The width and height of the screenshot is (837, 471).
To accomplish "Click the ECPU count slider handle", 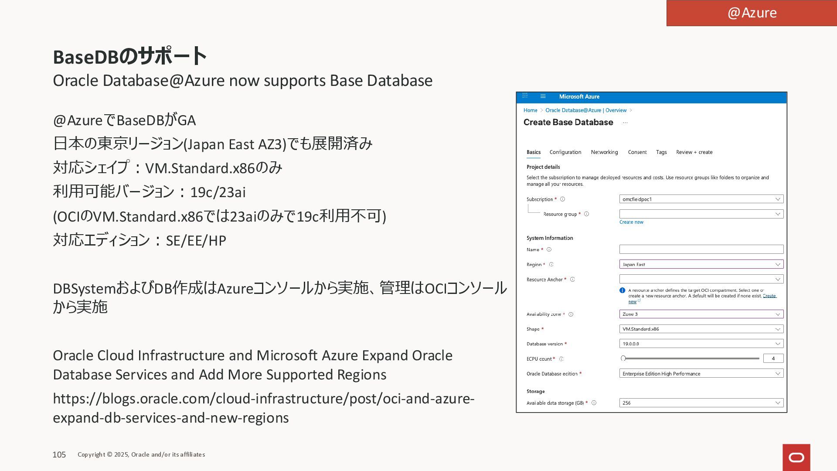I will click(x=623, y=358).
